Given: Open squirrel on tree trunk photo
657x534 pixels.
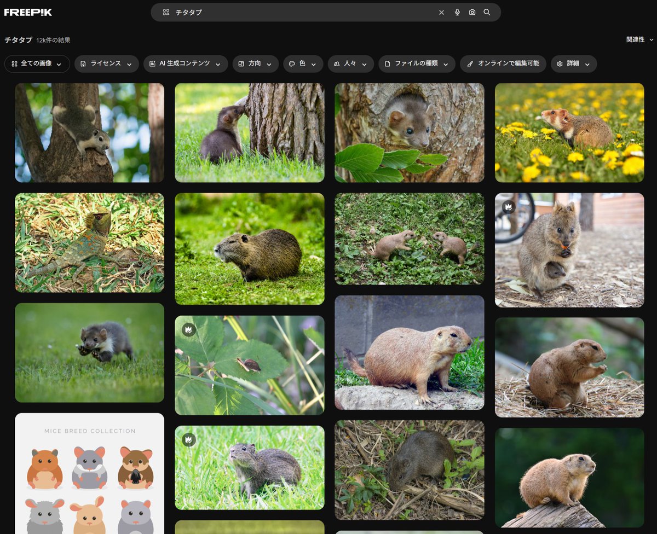Looking at the screenshot, I should click(x=89, y=133).
